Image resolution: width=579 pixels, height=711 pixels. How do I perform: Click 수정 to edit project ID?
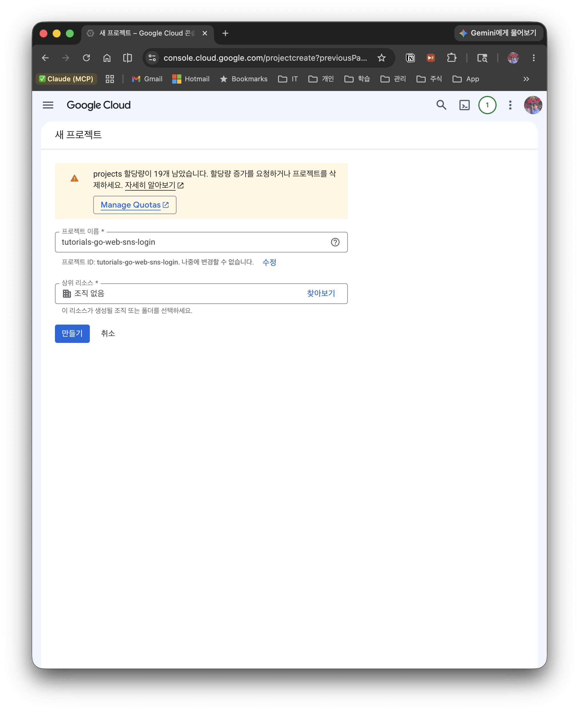click(x=269, y=262)
